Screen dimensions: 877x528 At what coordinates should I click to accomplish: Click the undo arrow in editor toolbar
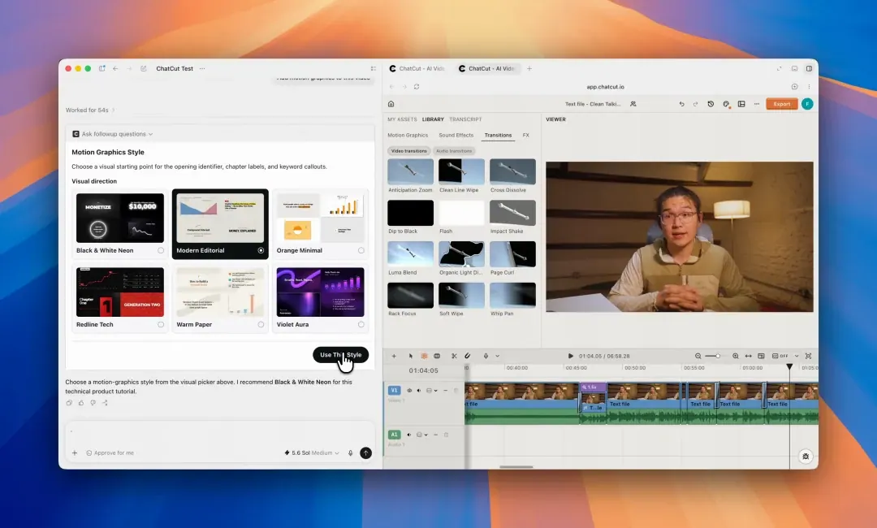681,104
